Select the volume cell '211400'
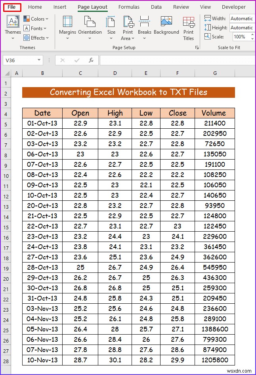Image resolution: width=256 pixels, height=375 pixels. click(x=215, y=124)
